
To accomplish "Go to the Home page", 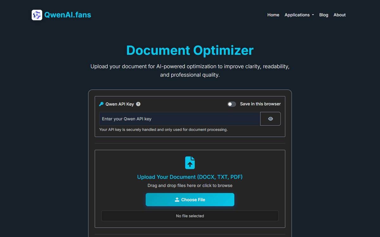I will pos(273,15).
